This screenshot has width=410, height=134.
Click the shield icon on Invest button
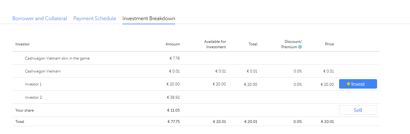pyautogui.click(x=348, y=84)
